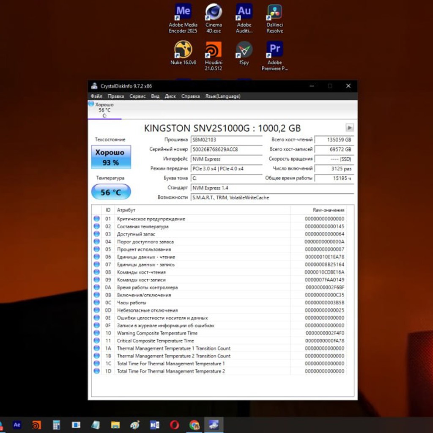Select Total Time For Thermal Management Temperature 1
Viewport: 433px width, 433px height.
[219, 363]
